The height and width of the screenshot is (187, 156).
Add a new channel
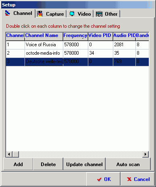point(18,164)
